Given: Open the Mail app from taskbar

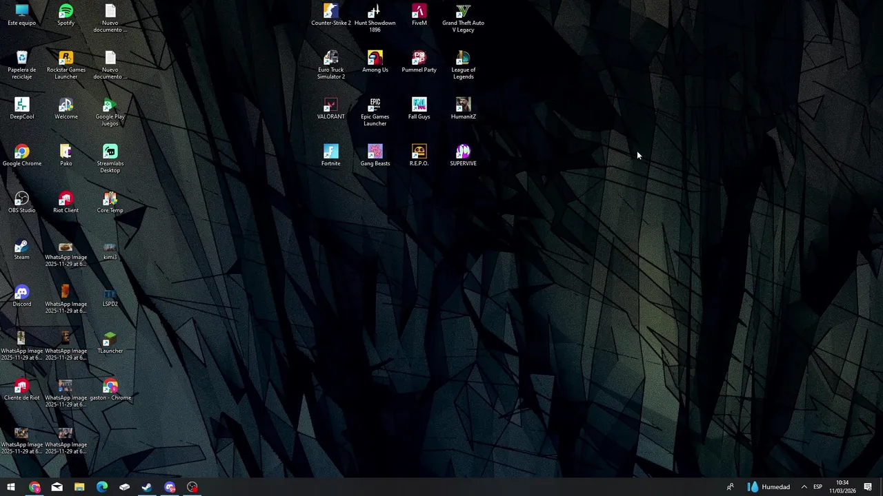Looking at the screenshot, I should 57,487.
